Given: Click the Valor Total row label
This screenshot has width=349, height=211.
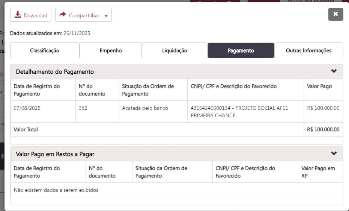Looking at the screenshot, I should [26, 129].
